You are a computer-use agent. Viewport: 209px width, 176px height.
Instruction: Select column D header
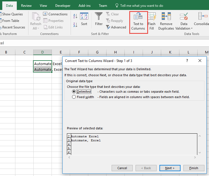(42, 52)
